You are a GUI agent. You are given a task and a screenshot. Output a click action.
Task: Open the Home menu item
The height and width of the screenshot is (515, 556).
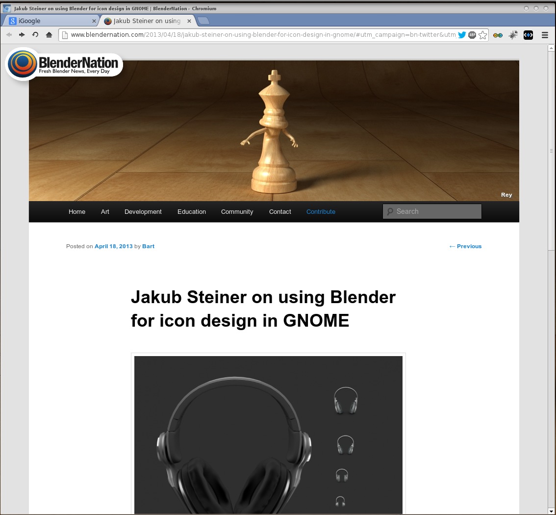click(77, 212)
